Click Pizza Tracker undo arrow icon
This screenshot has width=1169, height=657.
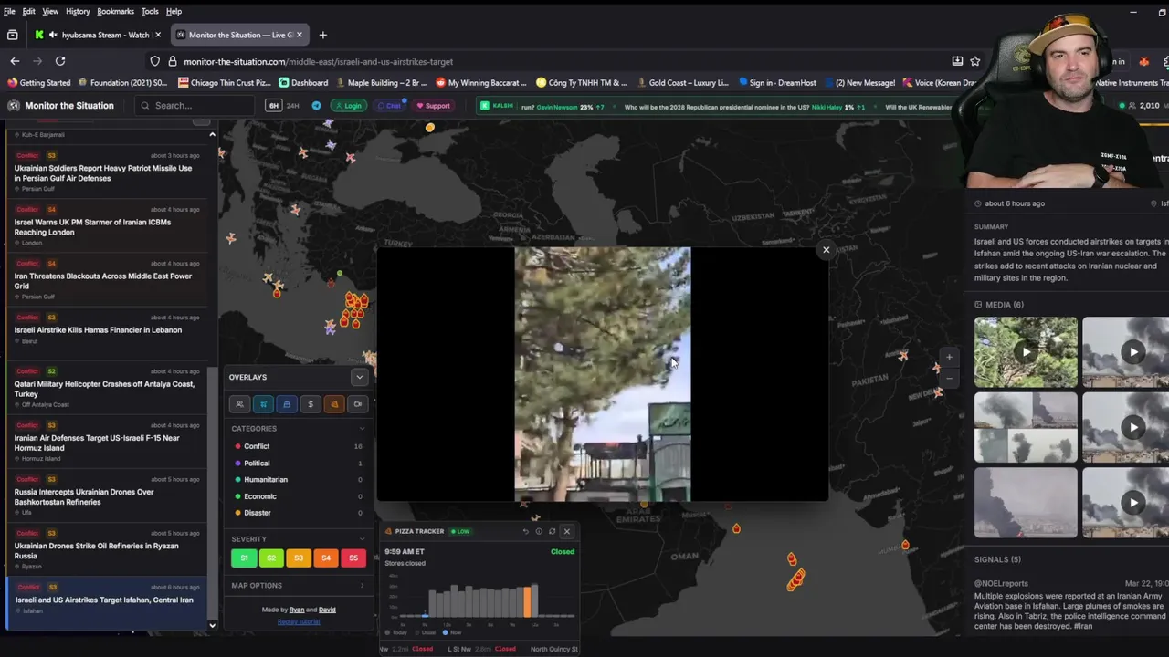click(x=525, y=531)
